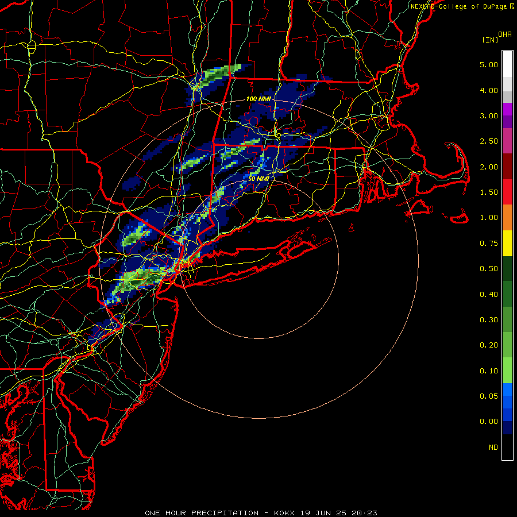Select the 2.00 legend value

pyautogui.click(x=489, y=167)
